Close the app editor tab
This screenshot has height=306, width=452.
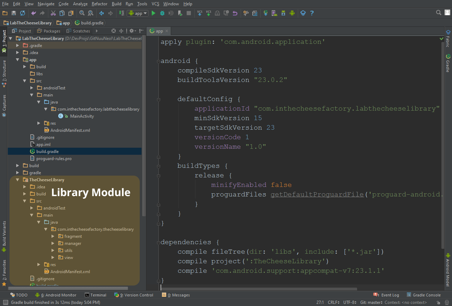[x=167, y=31]
